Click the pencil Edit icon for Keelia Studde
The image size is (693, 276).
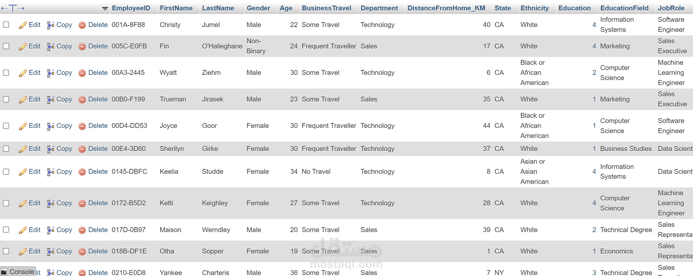point(23,172)
